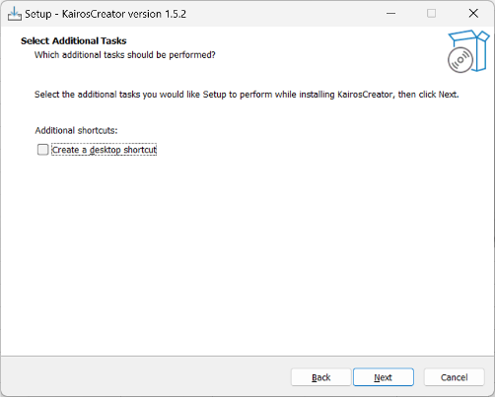Screen dimensions: 495x398
Task: Click the 'Setup - KairosCreator version 1.5.2' title
Action: (x=106, y=14)
